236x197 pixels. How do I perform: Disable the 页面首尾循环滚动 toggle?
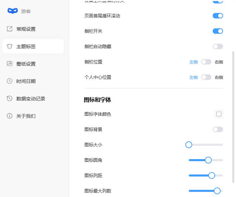pyautogui.click(x=218, y=16)
